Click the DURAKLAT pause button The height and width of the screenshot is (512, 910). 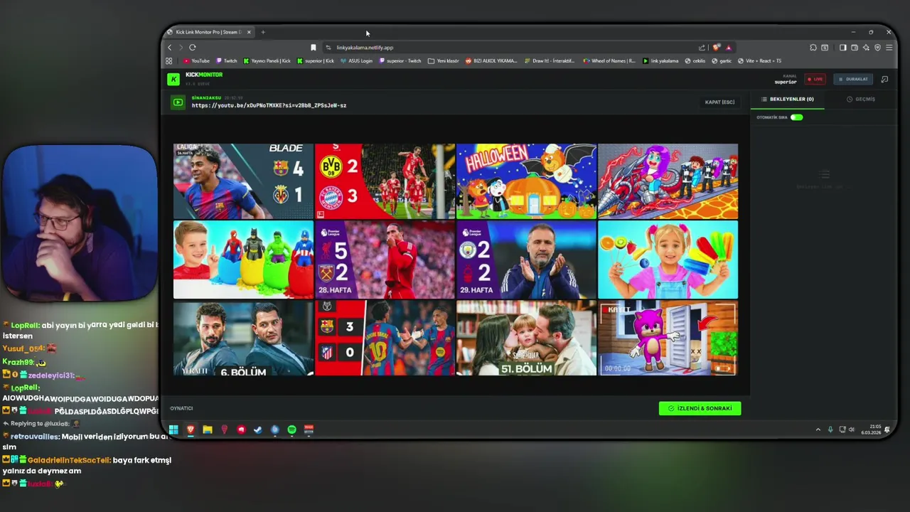(x=853, y=79)
